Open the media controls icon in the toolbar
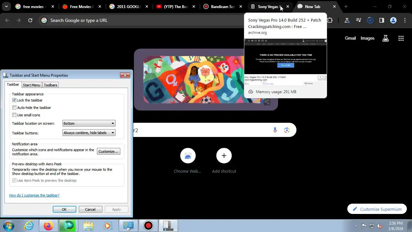This screenshot has width=412, height=232. 359,20
